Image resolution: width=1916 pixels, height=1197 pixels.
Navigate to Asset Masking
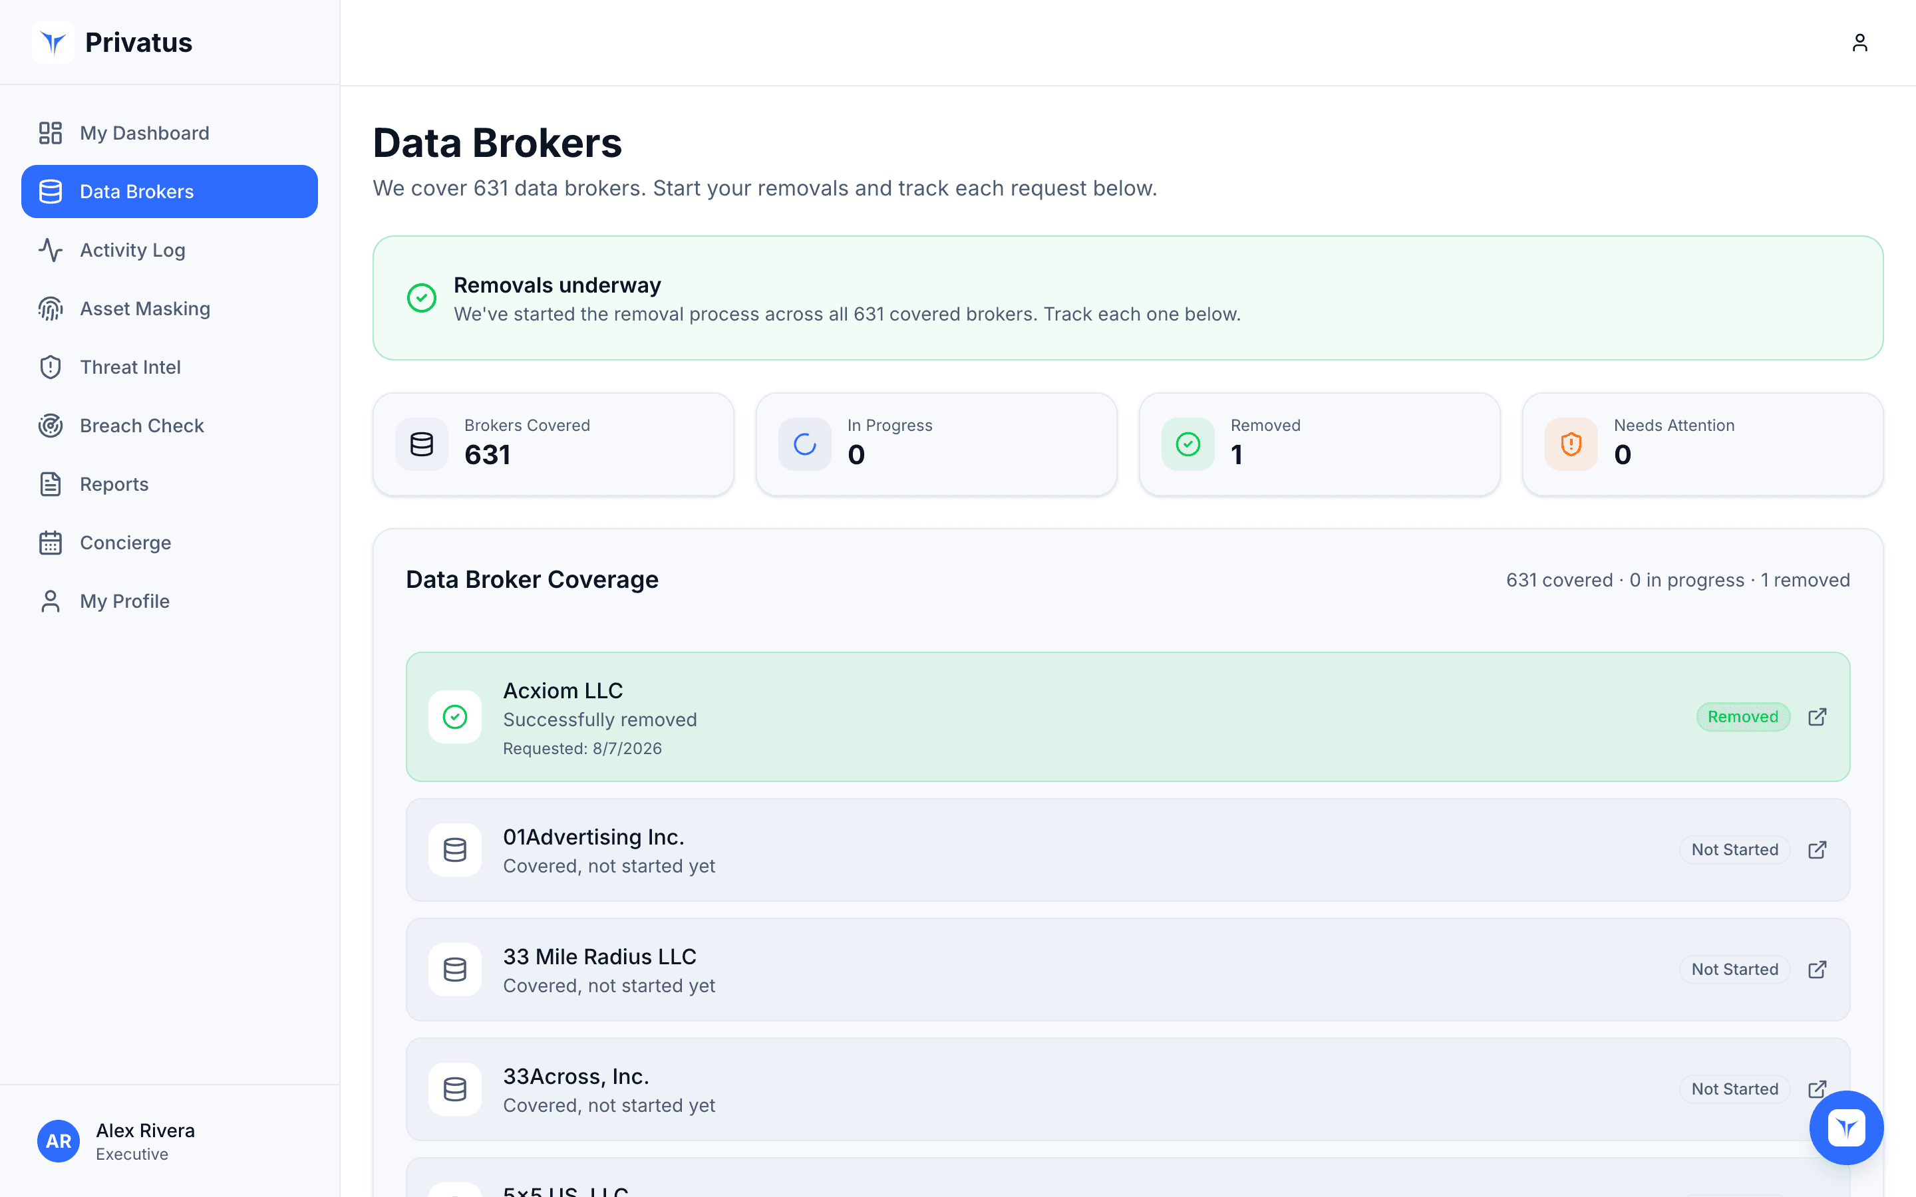pos(170,309)
